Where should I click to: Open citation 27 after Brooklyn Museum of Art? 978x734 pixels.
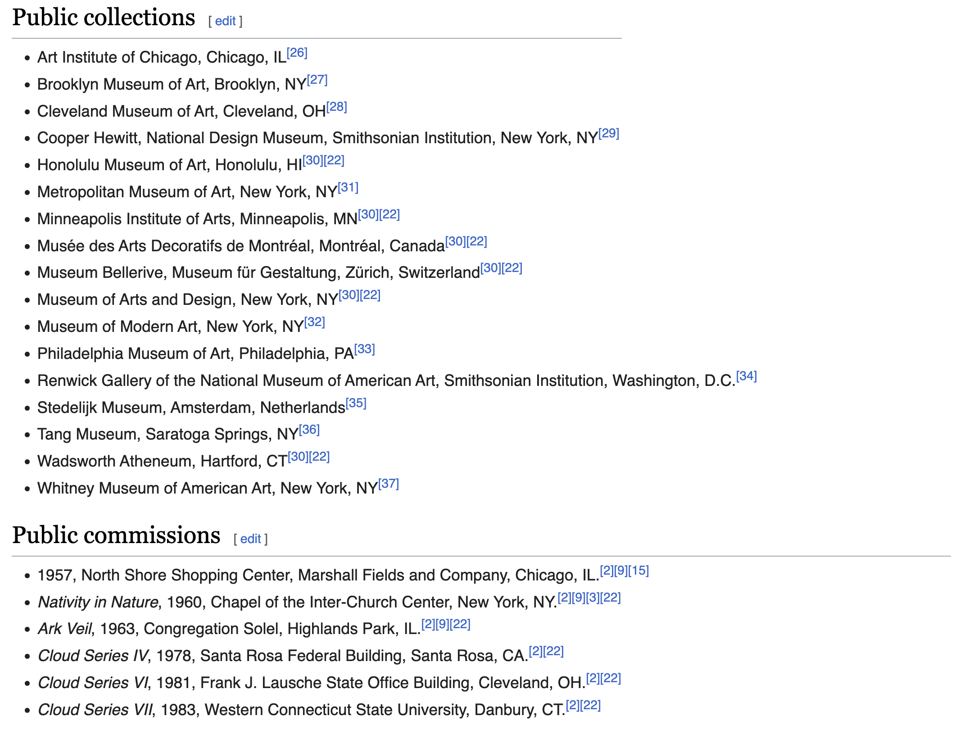coord(317,80)
